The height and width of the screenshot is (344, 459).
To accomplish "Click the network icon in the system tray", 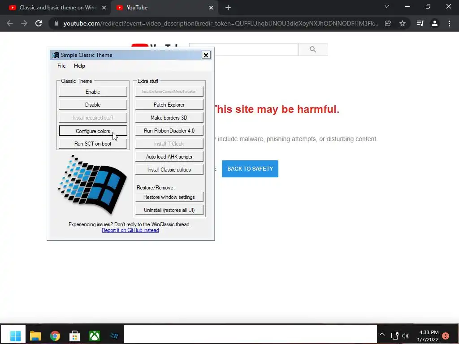I will [x=394, y=336].
